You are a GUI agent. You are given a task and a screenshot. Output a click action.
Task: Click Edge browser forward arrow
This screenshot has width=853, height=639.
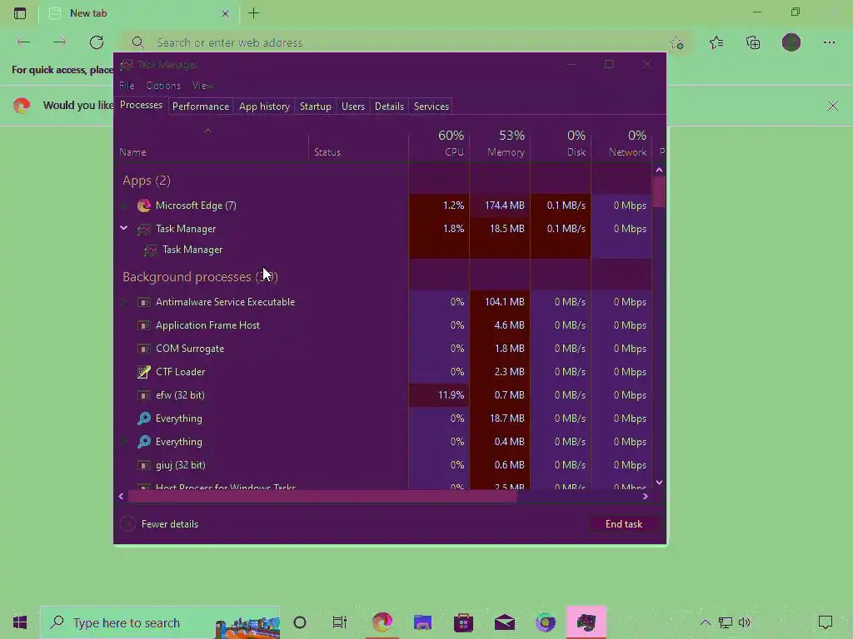[x=60, y=42]
